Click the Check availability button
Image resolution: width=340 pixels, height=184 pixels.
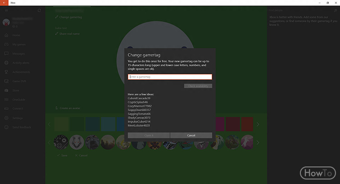point(198,86)
